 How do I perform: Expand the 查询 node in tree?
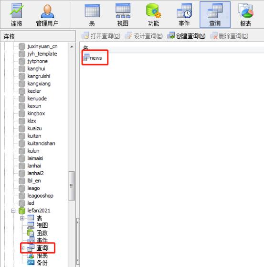[22, 248]
